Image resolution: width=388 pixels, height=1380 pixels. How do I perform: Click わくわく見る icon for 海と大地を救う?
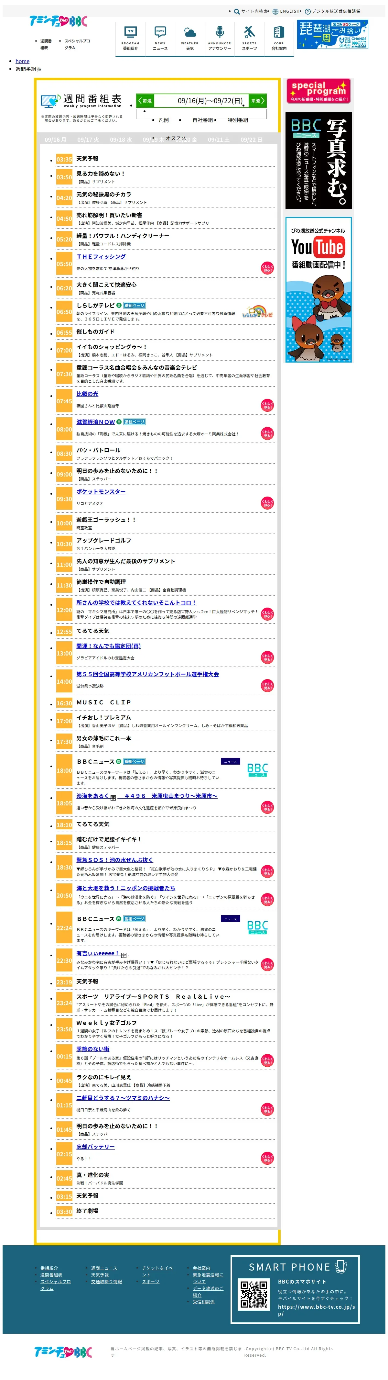tap(267, 900)
